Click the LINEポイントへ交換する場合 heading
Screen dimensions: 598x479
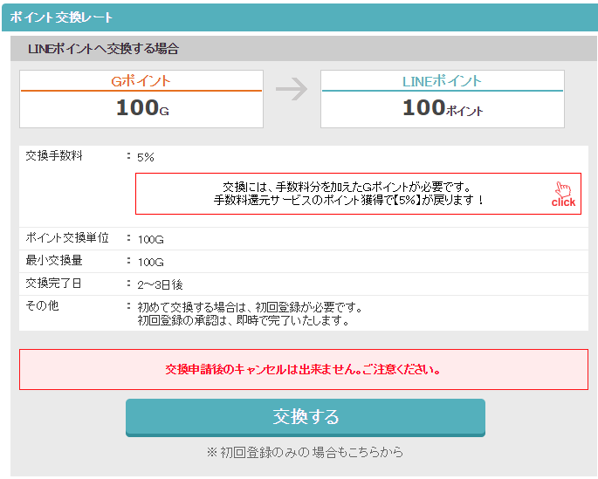coord(103,49)
